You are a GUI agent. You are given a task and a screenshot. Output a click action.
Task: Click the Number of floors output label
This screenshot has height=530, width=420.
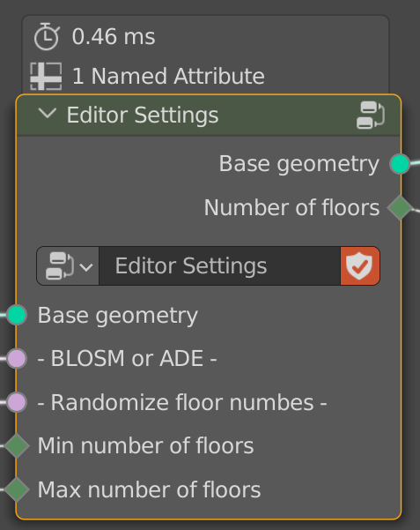291,207
